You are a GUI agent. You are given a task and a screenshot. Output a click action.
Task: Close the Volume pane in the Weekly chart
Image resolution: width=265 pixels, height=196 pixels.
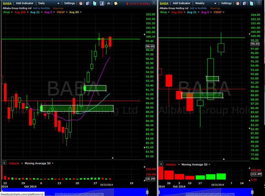(x=161, y=164)
